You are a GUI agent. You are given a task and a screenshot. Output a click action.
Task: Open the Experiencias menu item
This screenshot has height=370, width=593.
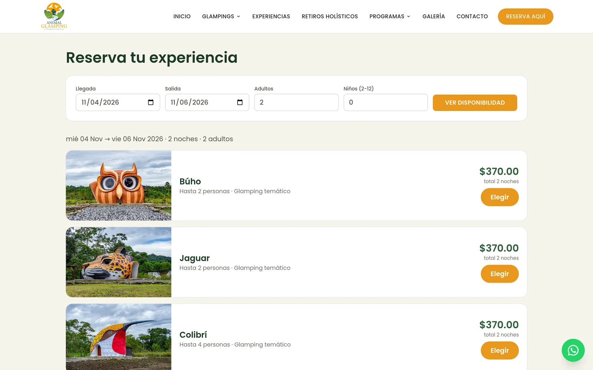pyautogui.click(x=271, y=16)
